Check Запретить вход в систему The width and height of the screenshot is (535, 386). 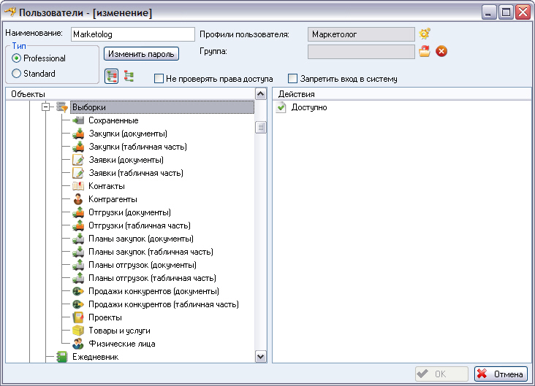click(293, 79)
